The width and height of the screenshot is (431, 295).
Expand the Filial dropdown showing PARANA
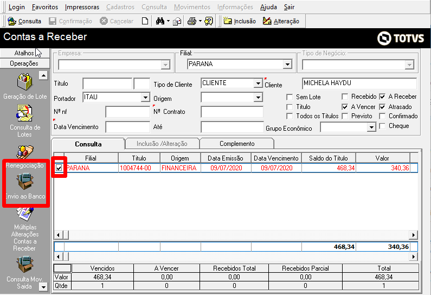pos(287,65)
